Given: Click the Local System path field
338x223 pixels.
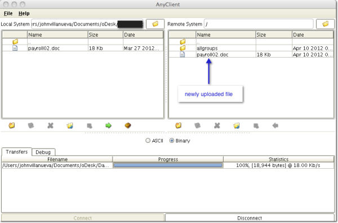Looking at the screenshot, I should point(87,24).
